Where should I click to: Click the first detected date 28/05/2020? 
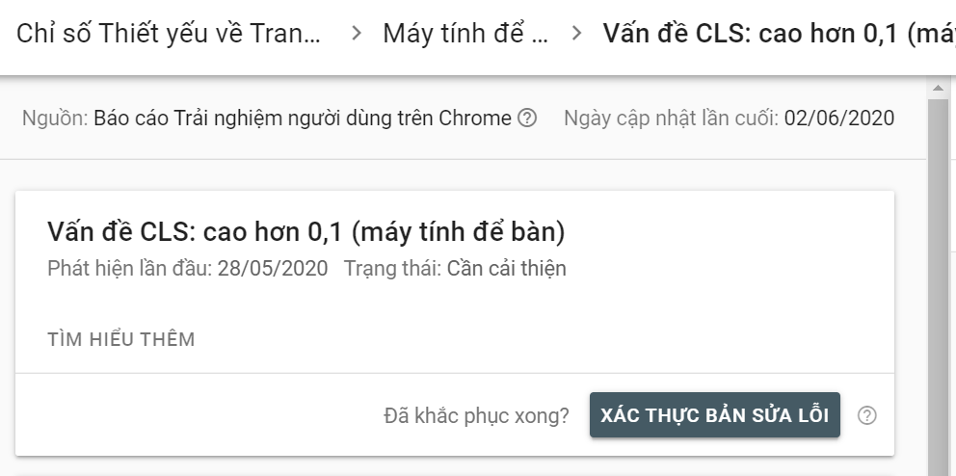pos(273,268)
